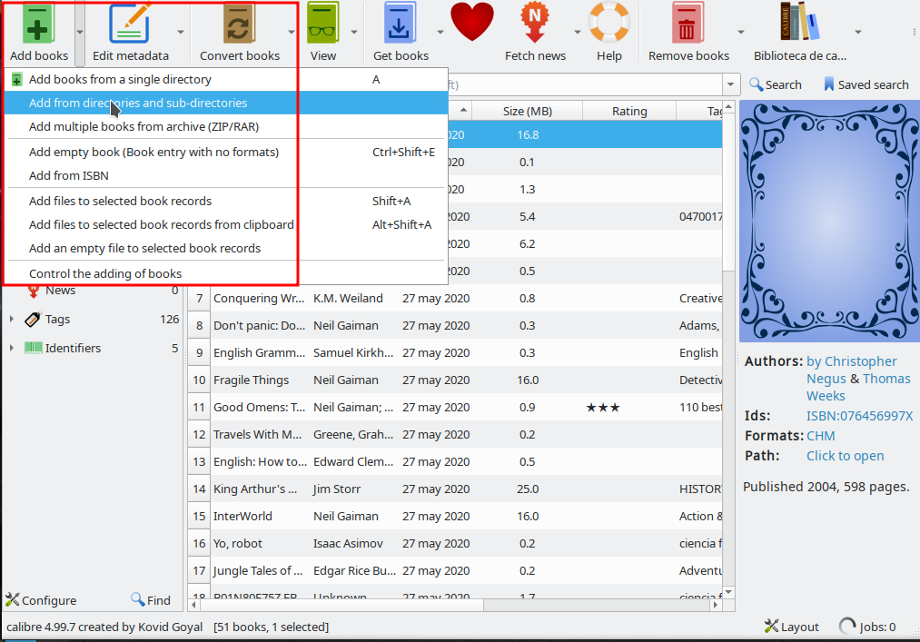Expand the Add books dropdown arrow
The width and height of the screenshot is (920, 642).
pos(80,33)
